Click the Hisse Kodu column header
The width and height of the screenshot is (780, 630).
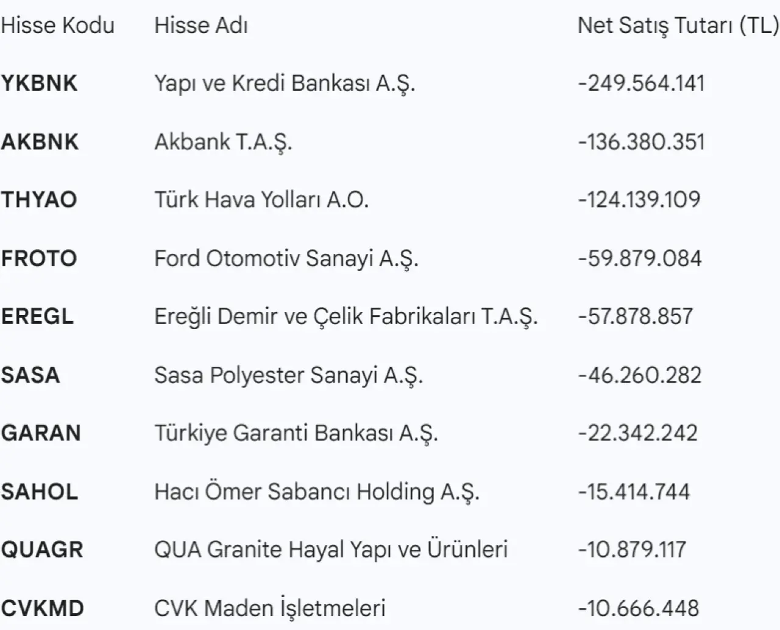[x=58, y=26]
